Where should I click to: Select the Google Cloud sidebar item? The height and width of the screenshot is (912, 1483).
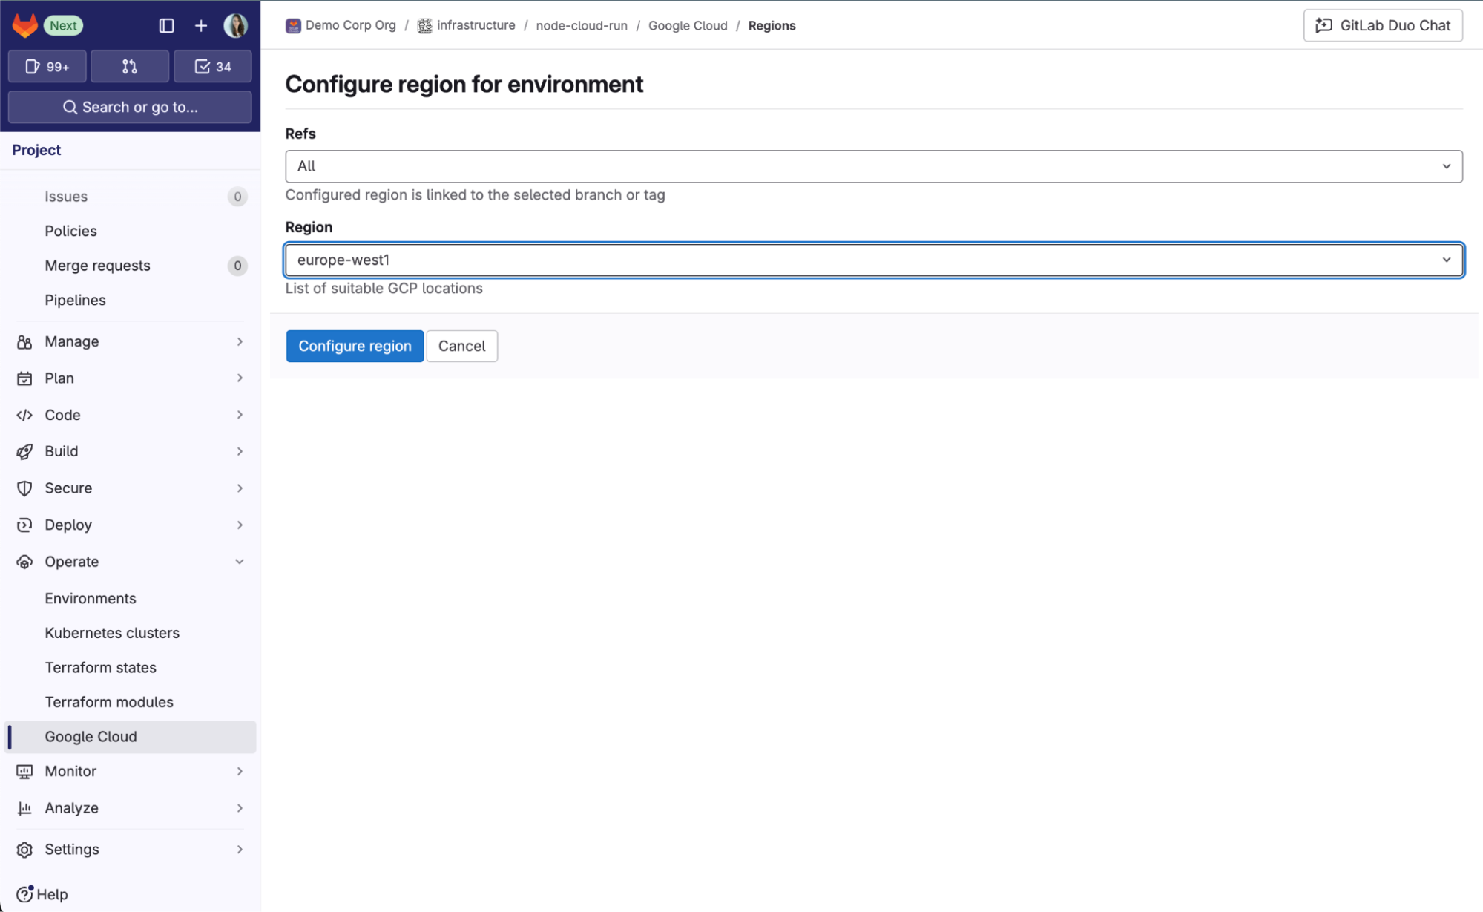[x=90, y=735]
